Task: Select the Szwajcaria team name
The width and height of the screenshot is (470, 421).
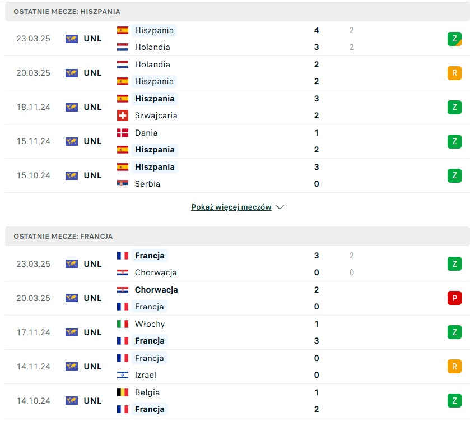Action: click(x=156, y=115)
